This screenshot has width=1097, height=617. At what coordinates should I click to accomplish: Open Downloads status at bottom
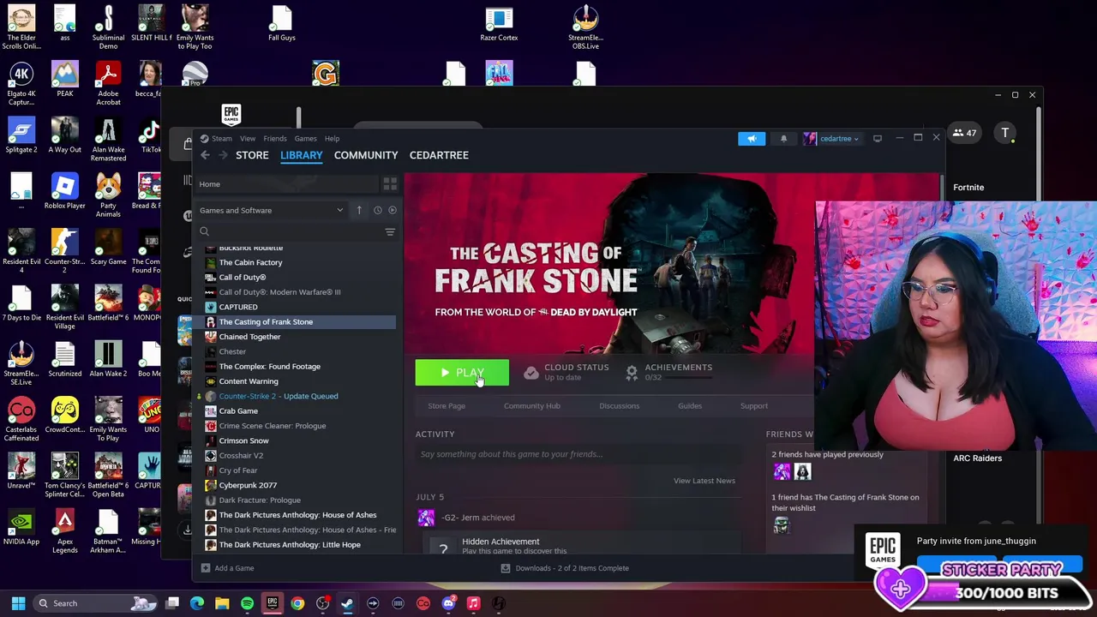[x=565, y=568]
